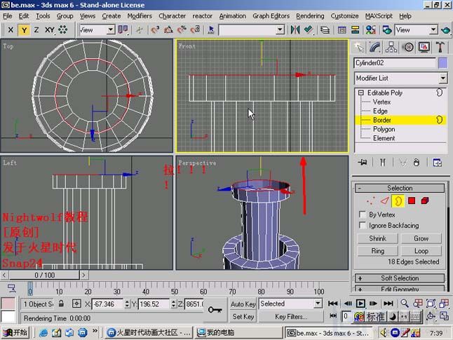
Task: Open the Motion command panel
Action: click(407, 48)
